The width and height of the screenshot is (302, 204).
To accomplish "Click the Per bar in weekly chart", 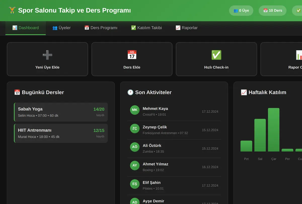I will [x=287, y=150].
